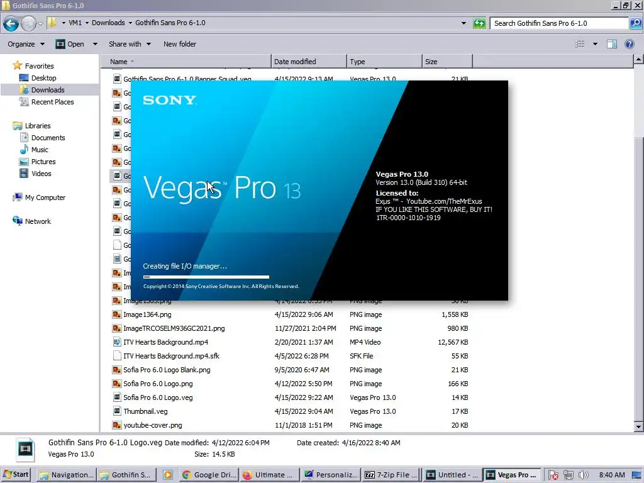Screen dimensions: 644x483
Task: Click the volume speaker tray icon
Action: pos(583,475)
